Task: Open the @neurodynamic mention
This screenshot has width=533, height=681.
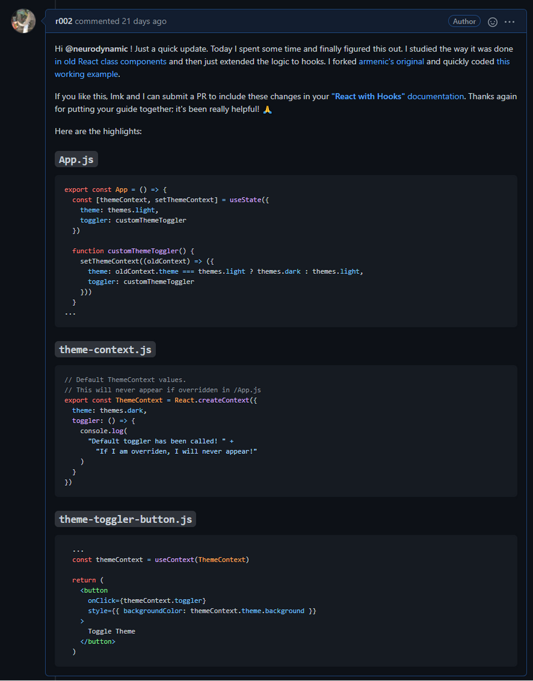Action: [x=96, y=49]
